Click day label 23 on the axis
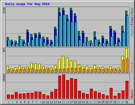The image size is (135, 105). 95,102
